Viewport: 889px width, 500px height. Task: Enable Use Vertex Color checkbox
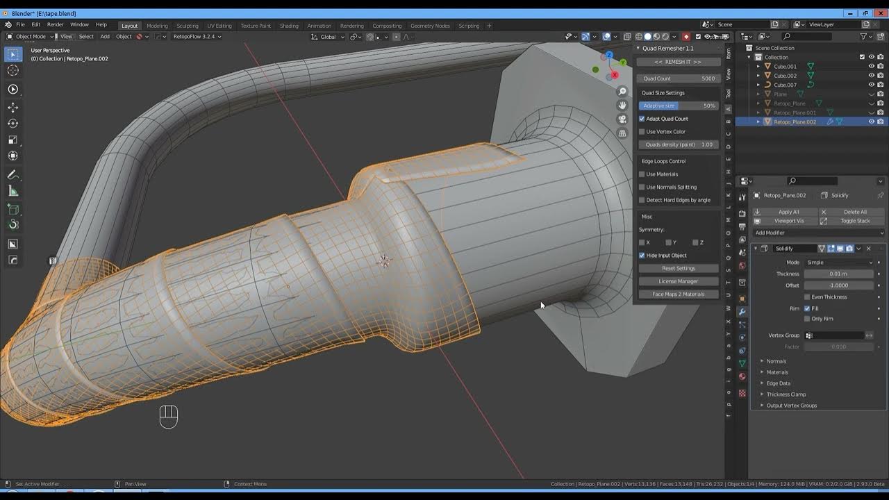pyautogui.click(x=642, y=131)
